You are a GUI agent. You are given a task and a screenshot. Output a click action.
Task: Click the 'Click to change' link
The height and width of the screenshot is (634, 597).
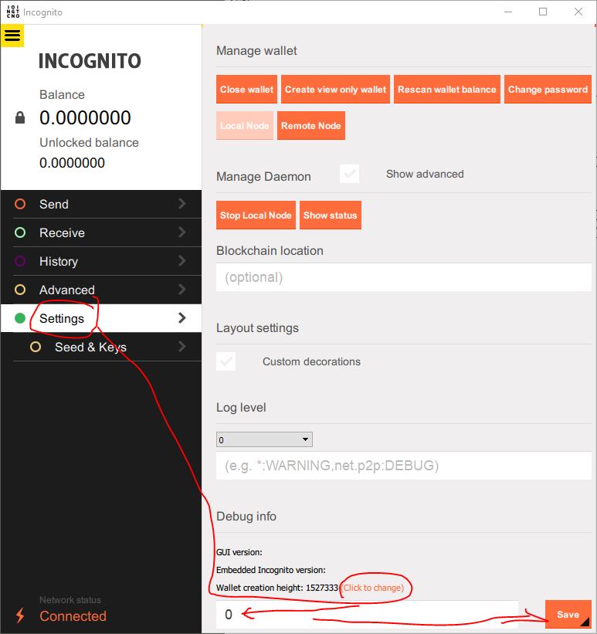coord(373,588)
